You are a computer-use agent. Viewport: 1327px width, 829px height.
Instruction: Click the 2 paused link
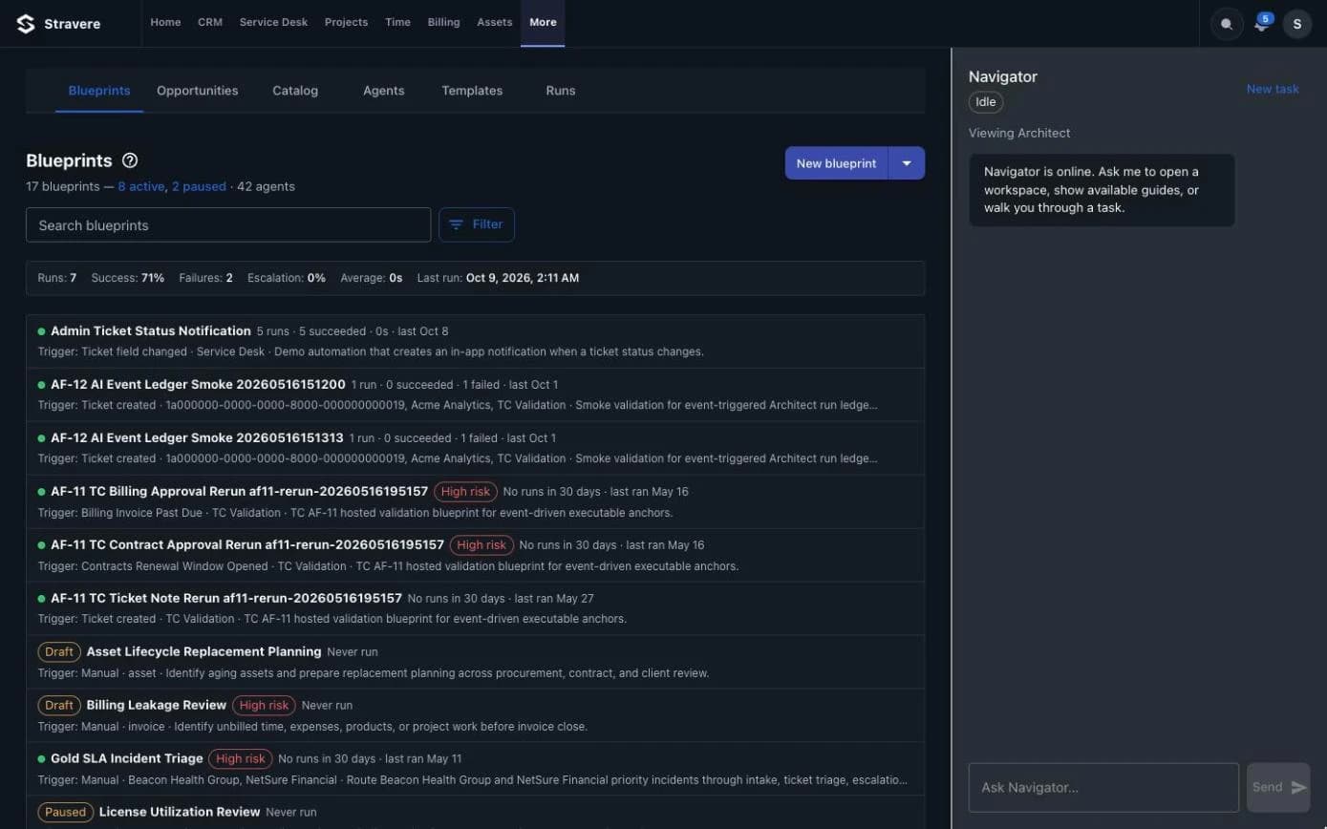point(199,186)
